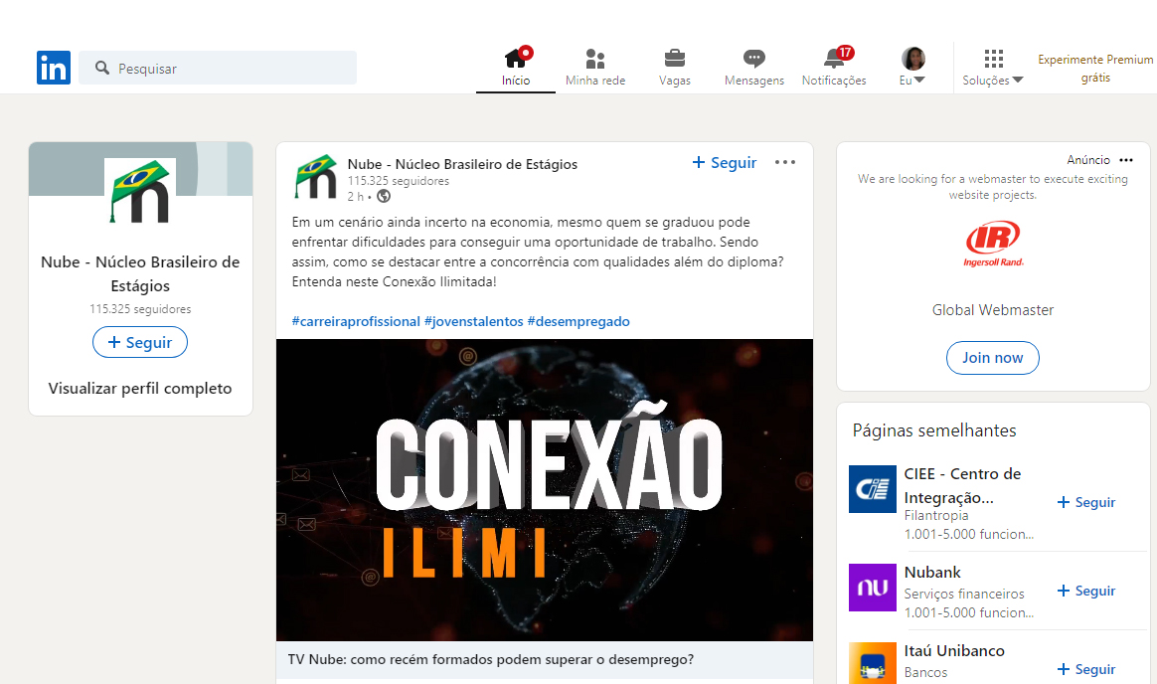Open the Nubank page name
Screen dimensions: 1157x684
932,573
